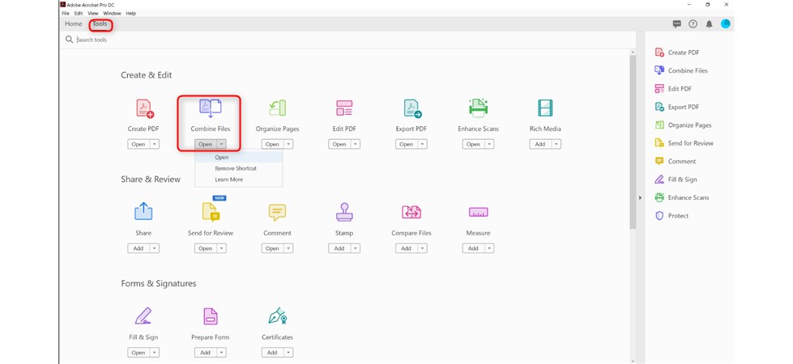The height and width of the screenshot is (364, 793).
Task: Open the Window menu
Action: coord(113,14)
